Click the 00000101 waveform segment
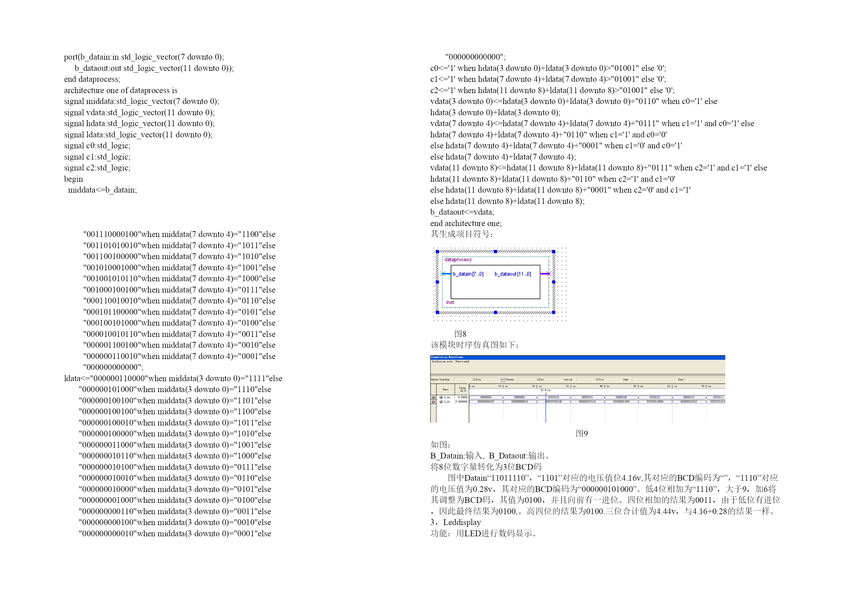The height and width of the screenshot is (598, 846). [655, 397]
